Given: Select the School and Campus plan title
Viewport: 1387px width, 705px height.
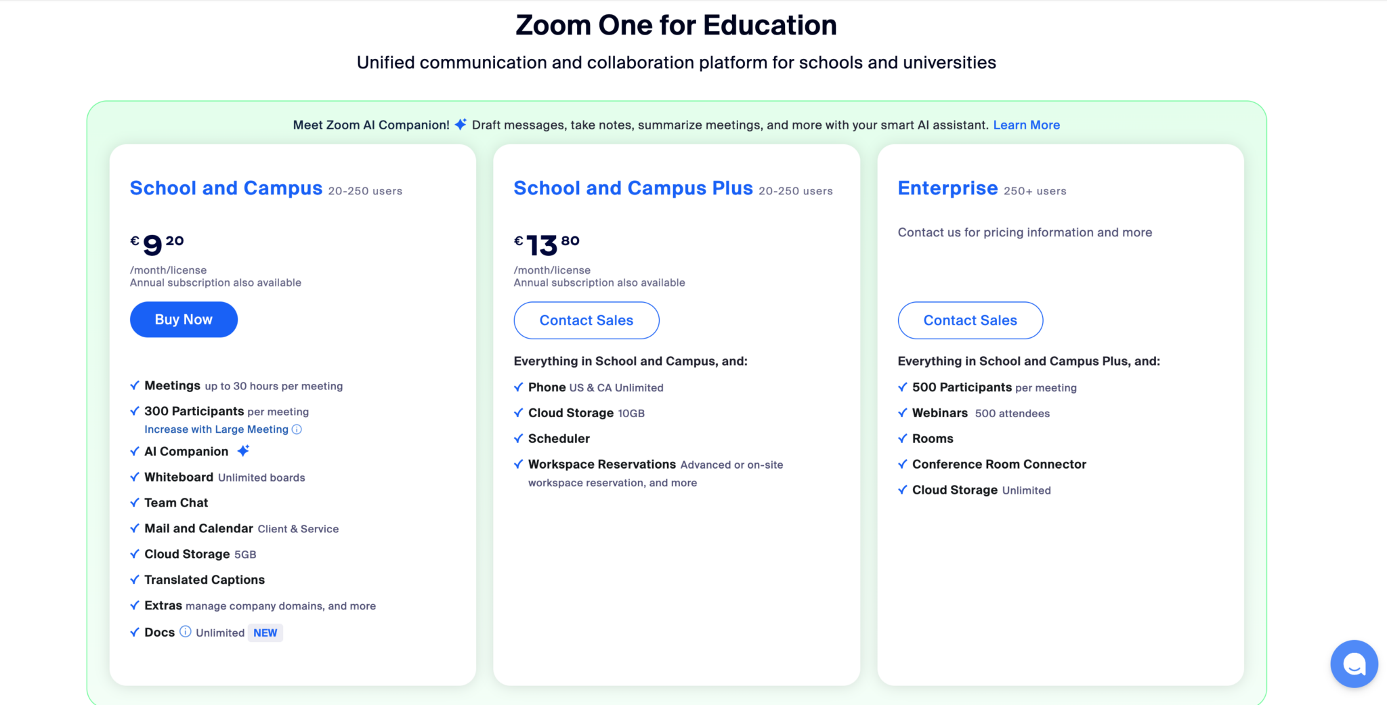Looking at the screenshot, I should [x=226, y=188].
